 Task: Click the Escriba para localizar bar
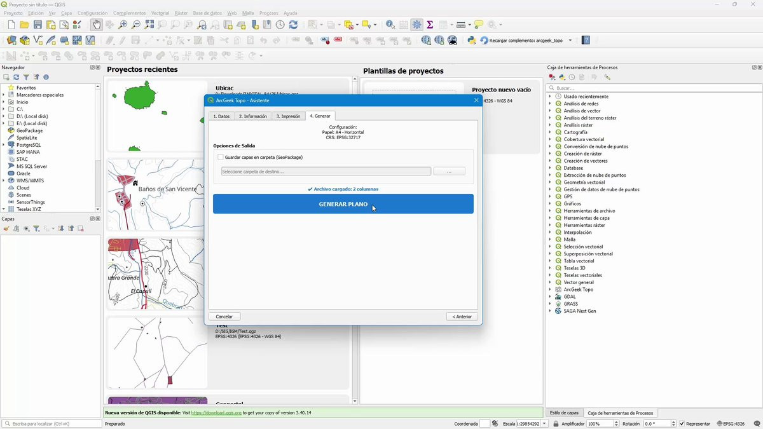[x=51, y=423]
